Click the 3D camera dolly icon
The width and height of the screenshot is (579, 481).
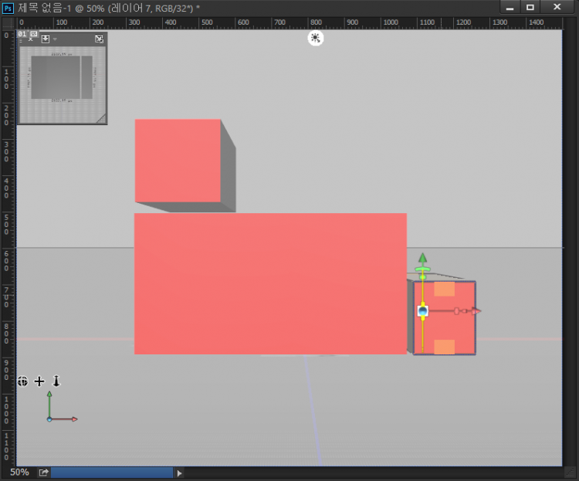click(56, 381)
